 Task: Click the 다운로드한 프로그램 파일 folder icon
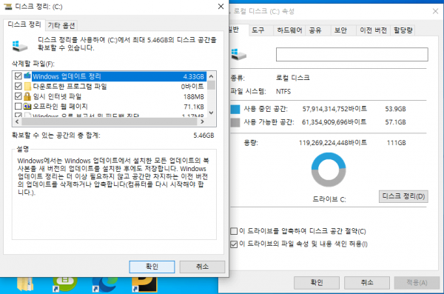pyautogui.click(x=27, y=86)
